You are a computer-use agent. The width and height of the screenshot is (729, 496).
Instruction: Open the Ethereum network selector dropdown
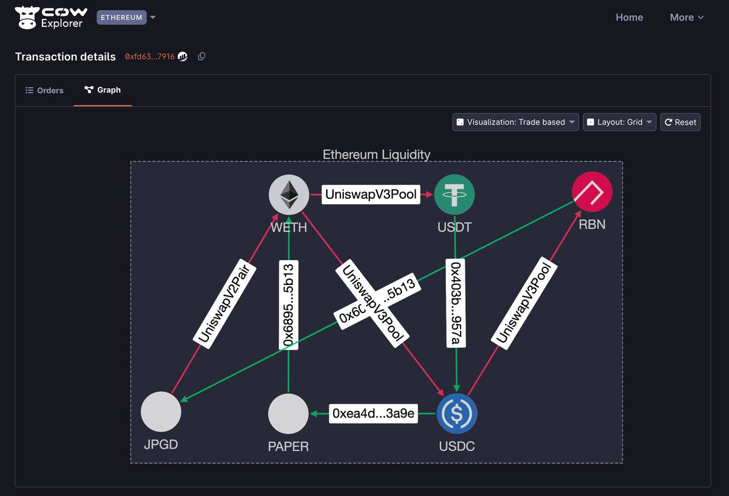(x=126, y=18)
